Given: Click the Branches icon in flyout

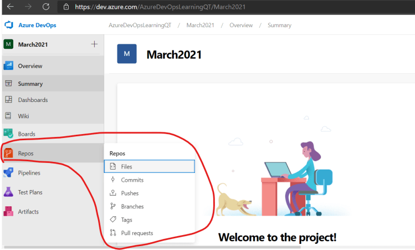Looking at the screenshot, I should coord(113,206).
